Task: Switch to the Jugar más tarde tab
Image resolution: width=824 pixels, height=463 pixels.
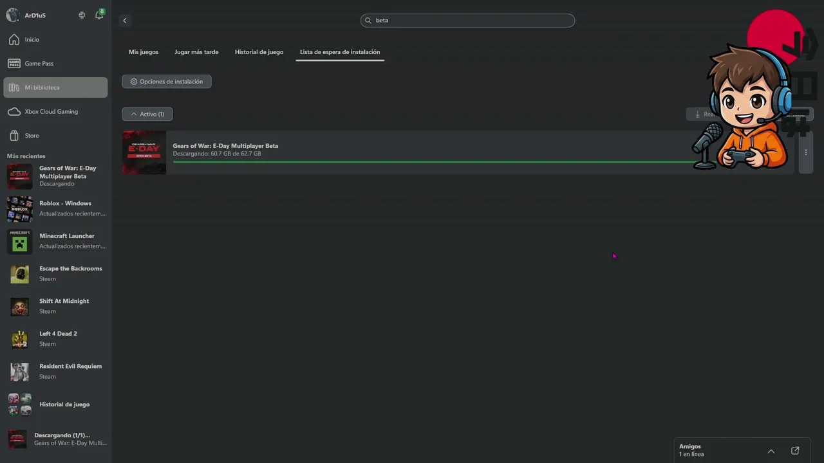Action: [x=196, y=52]
